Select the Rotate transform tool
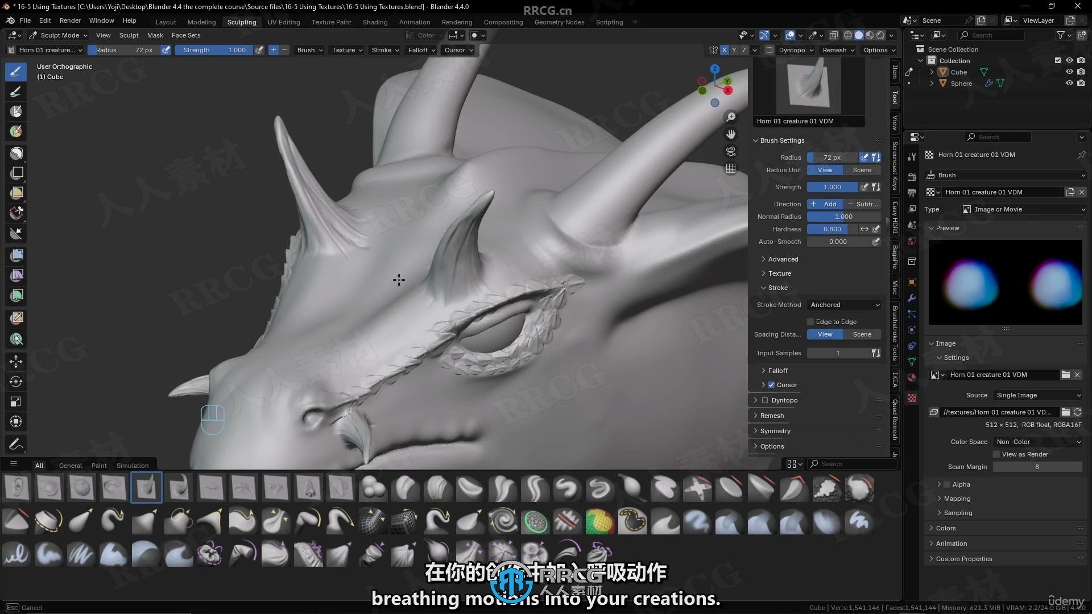Screen dimensions: 1092x614 (16, 381)
